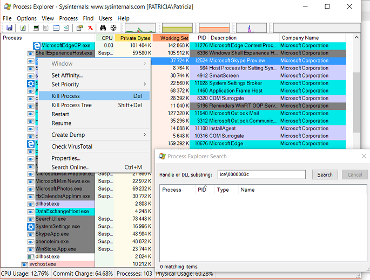Click the Show Process Tree toolbar icon
The image size is (370, 280).
tap(46, 28)
